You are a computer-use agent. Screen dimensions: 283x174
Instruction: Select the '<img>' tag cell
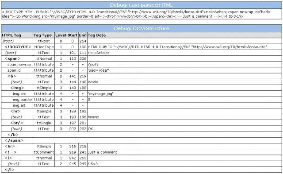(17, 88)
